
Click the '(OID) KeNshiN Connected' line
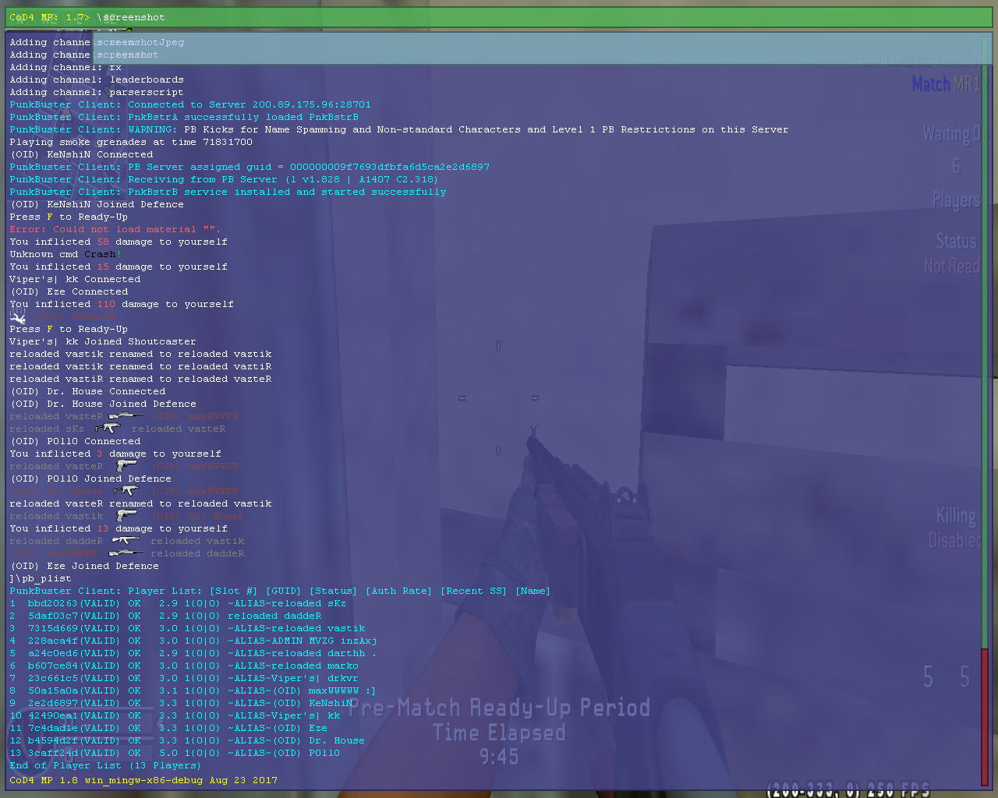point(81,154)
